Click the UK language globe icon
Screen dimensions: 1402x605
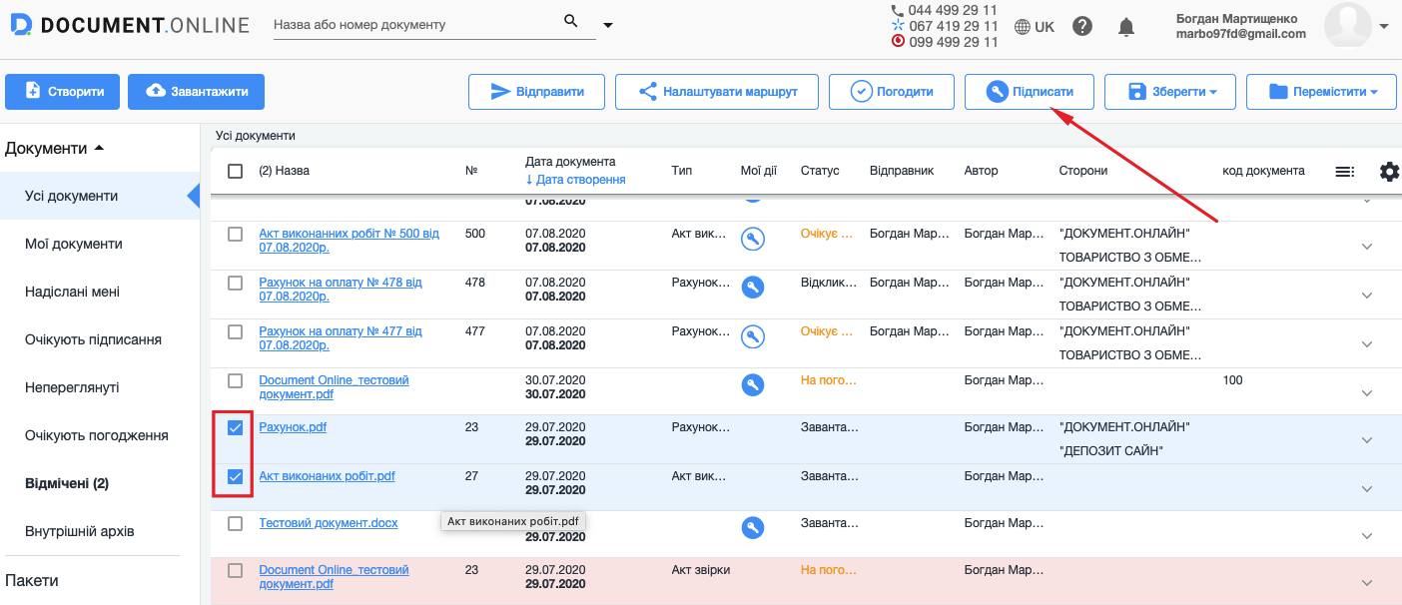(1023, 27)
